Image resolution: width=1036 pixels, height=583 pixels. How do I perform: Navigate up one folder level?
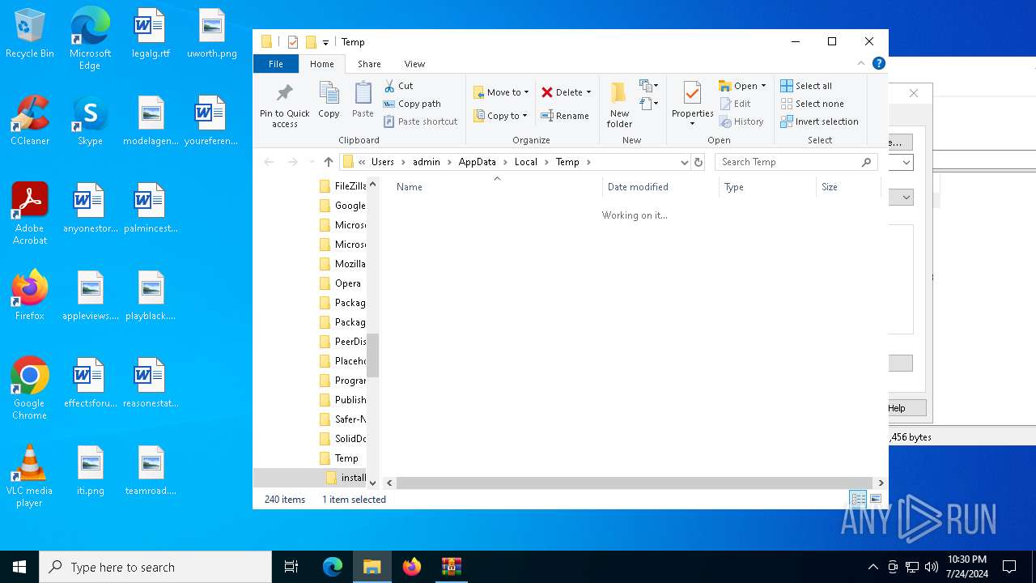pyautogui.click(x=328, y=162)
